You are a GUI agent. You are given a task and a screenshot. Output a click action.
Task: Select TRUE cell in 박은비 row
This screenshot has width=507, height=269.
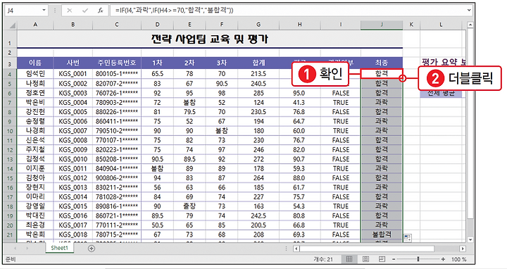(341, 103)
